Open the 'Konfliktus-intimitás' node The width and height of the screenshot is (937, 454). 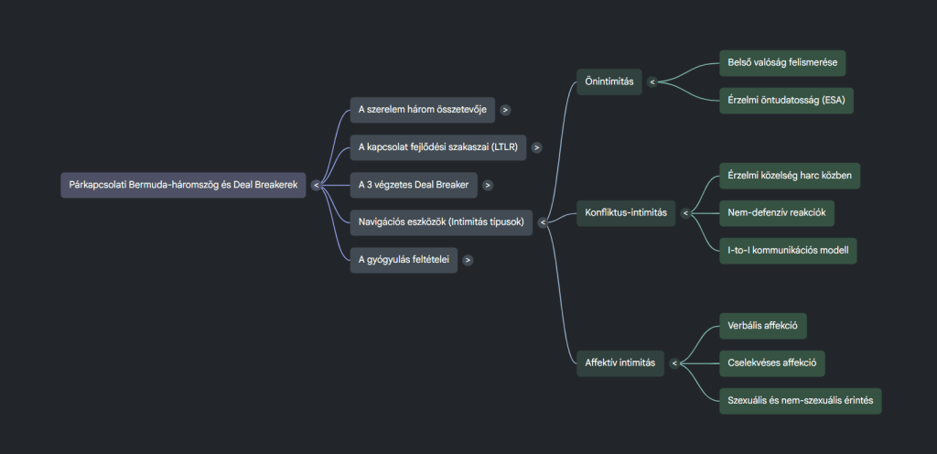coord(626,214)
